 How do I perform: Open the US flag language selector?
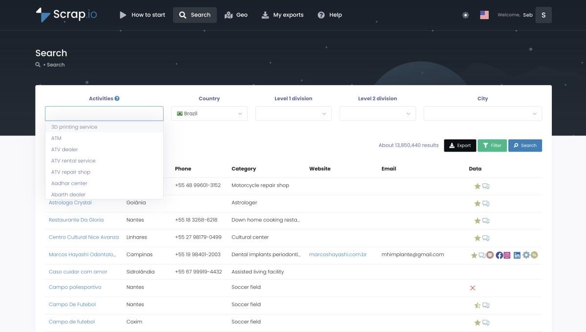pos(484,15)
